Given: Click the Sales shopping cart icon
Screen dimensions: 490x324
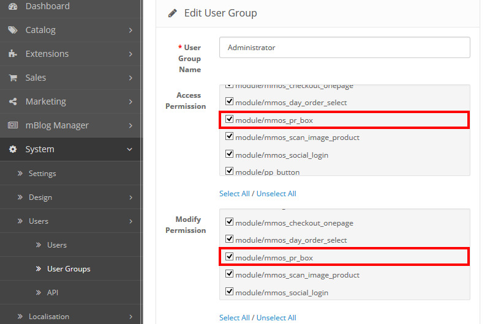Looking at the screenshot, I should pos(13,78).
